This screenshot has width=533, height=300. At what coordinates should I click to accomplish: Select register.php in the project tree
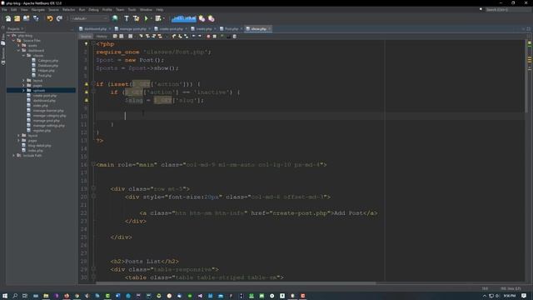(x=42, y=131)
